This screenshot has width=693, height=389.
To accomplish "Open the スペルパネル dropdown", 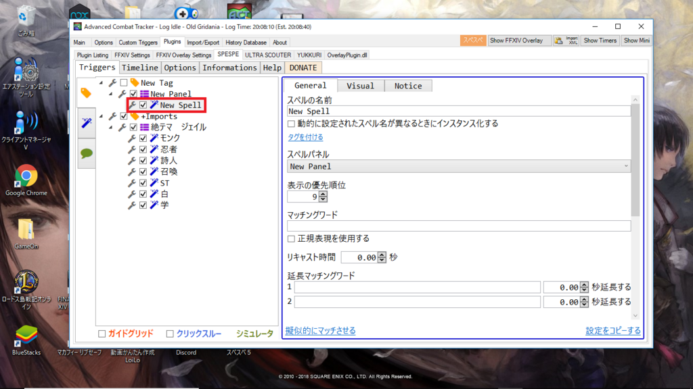I will (x=459, y=166).
